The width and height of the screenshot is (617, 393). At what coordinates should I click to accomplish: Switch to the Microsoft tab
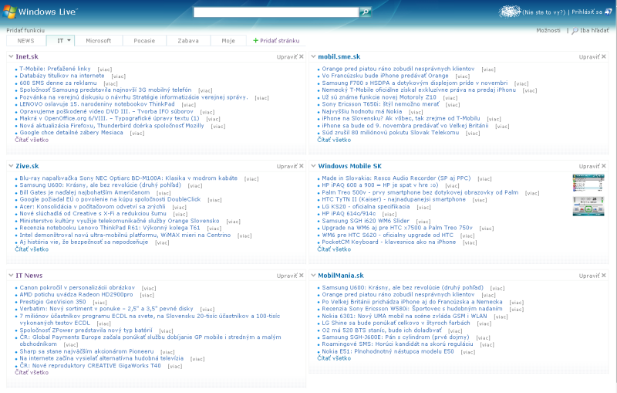[x=99, y=41]
